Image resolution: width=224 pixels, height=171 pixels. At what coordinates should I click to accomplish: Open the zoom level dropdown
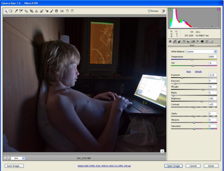point(23,158)
